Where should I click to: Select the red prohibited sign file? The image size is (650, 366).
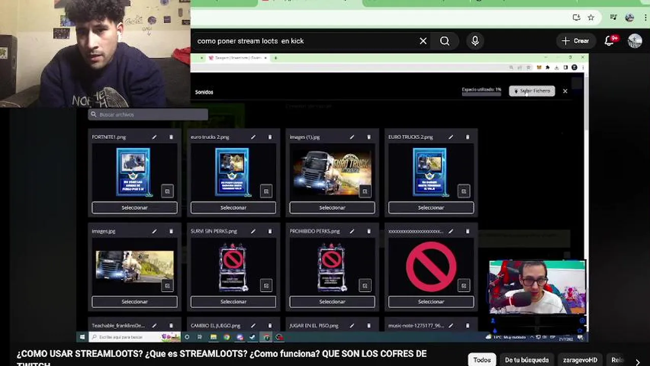[x=431, y=301]
